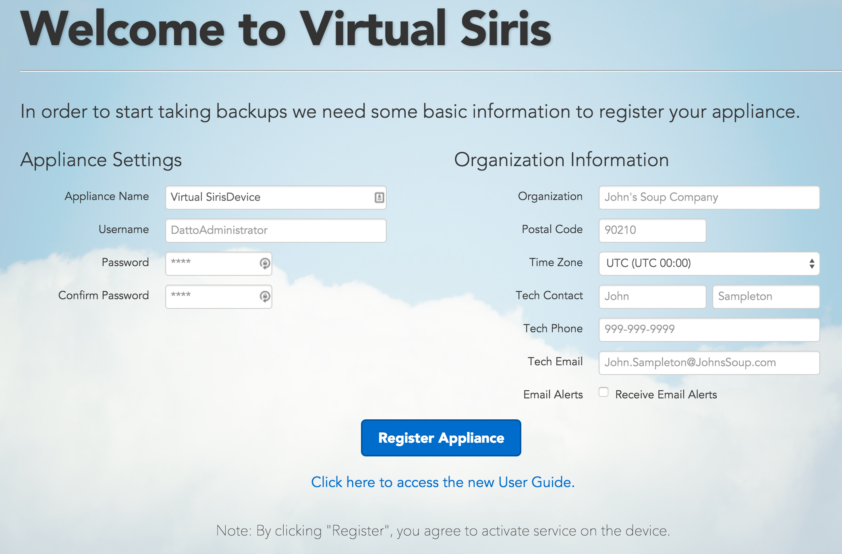Click the Organization Information heading
This screenshot has width=842, height=554.
(x=562, y=160)
